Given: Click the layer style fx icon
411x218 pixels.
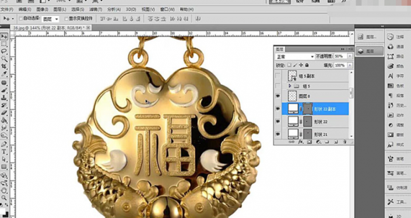Looking at the screenshot, I should (301, 142).
